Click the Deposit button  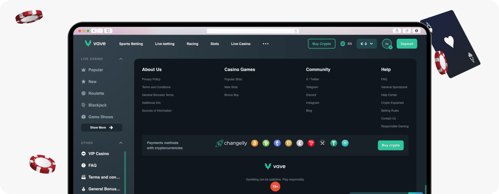[407, 44]
